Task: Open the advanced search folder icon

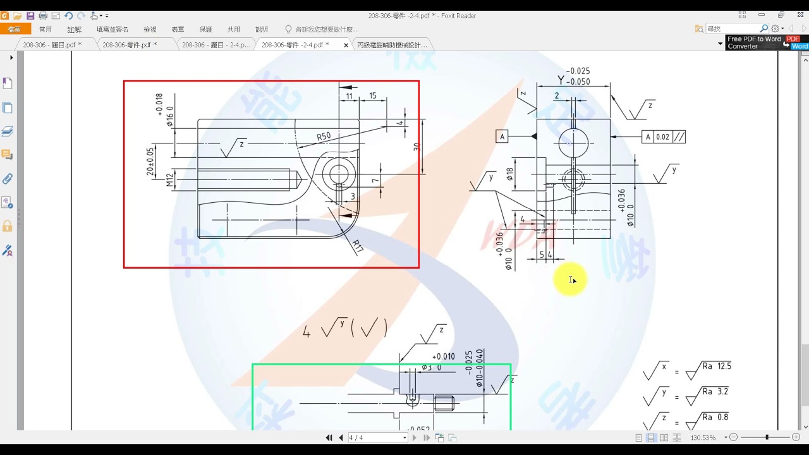Action: click(699, 28)
